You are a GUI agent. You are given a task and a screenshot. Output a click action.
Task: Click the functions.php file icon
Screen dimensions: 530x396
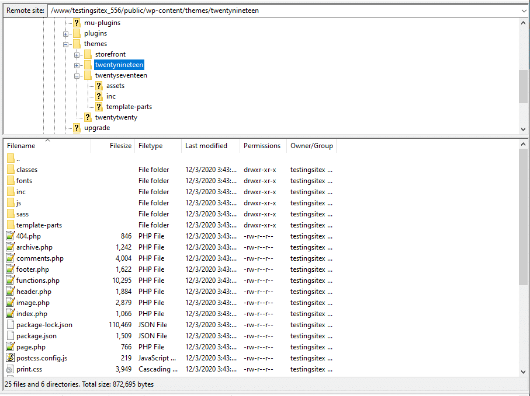tap(11, 281)
